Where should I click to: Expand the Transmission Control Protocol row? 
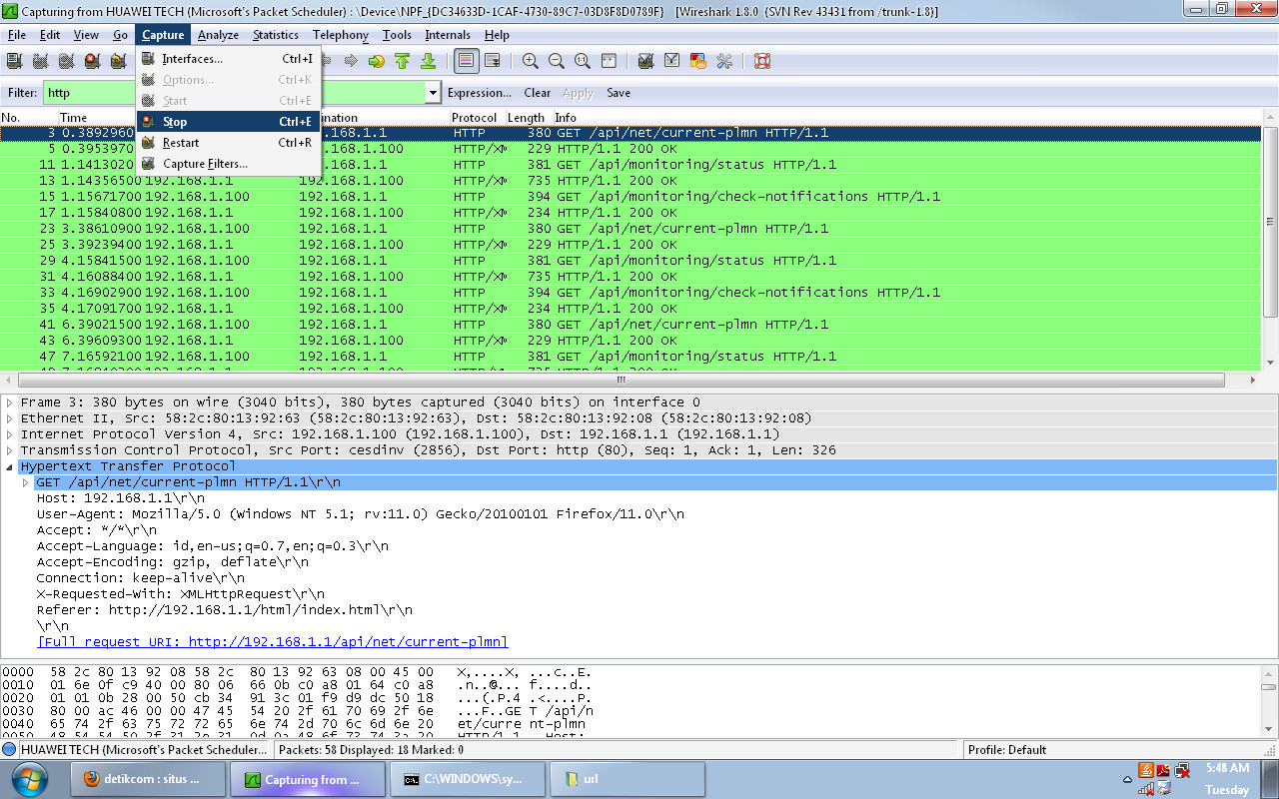tap(10, 450)
